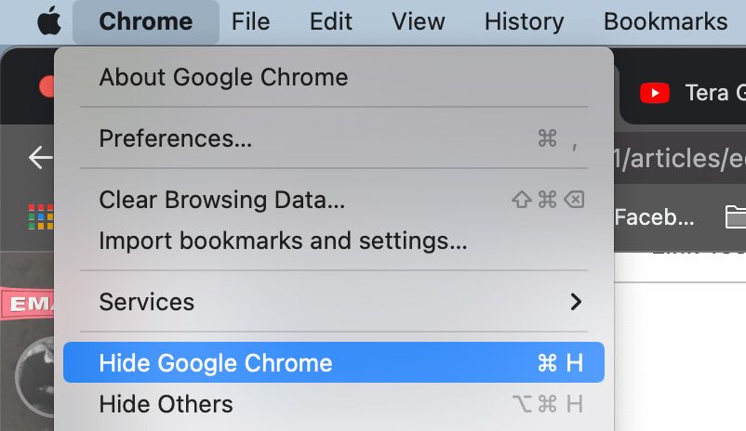Select About Google Chrome
746x431 pixels.
pyautogui.click(x=223, y=77)
